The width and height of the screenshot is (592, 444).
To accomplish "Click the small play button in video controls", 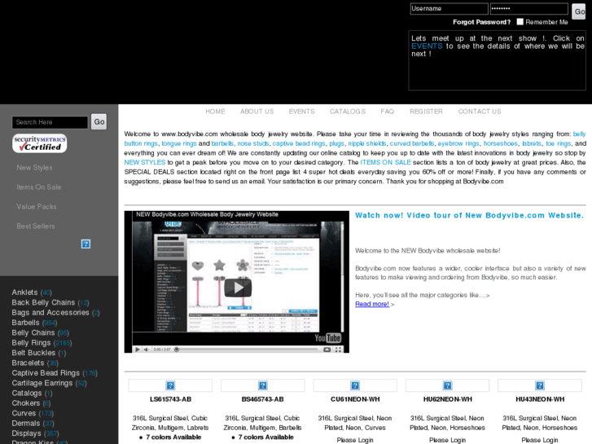I will coord(138,349).
